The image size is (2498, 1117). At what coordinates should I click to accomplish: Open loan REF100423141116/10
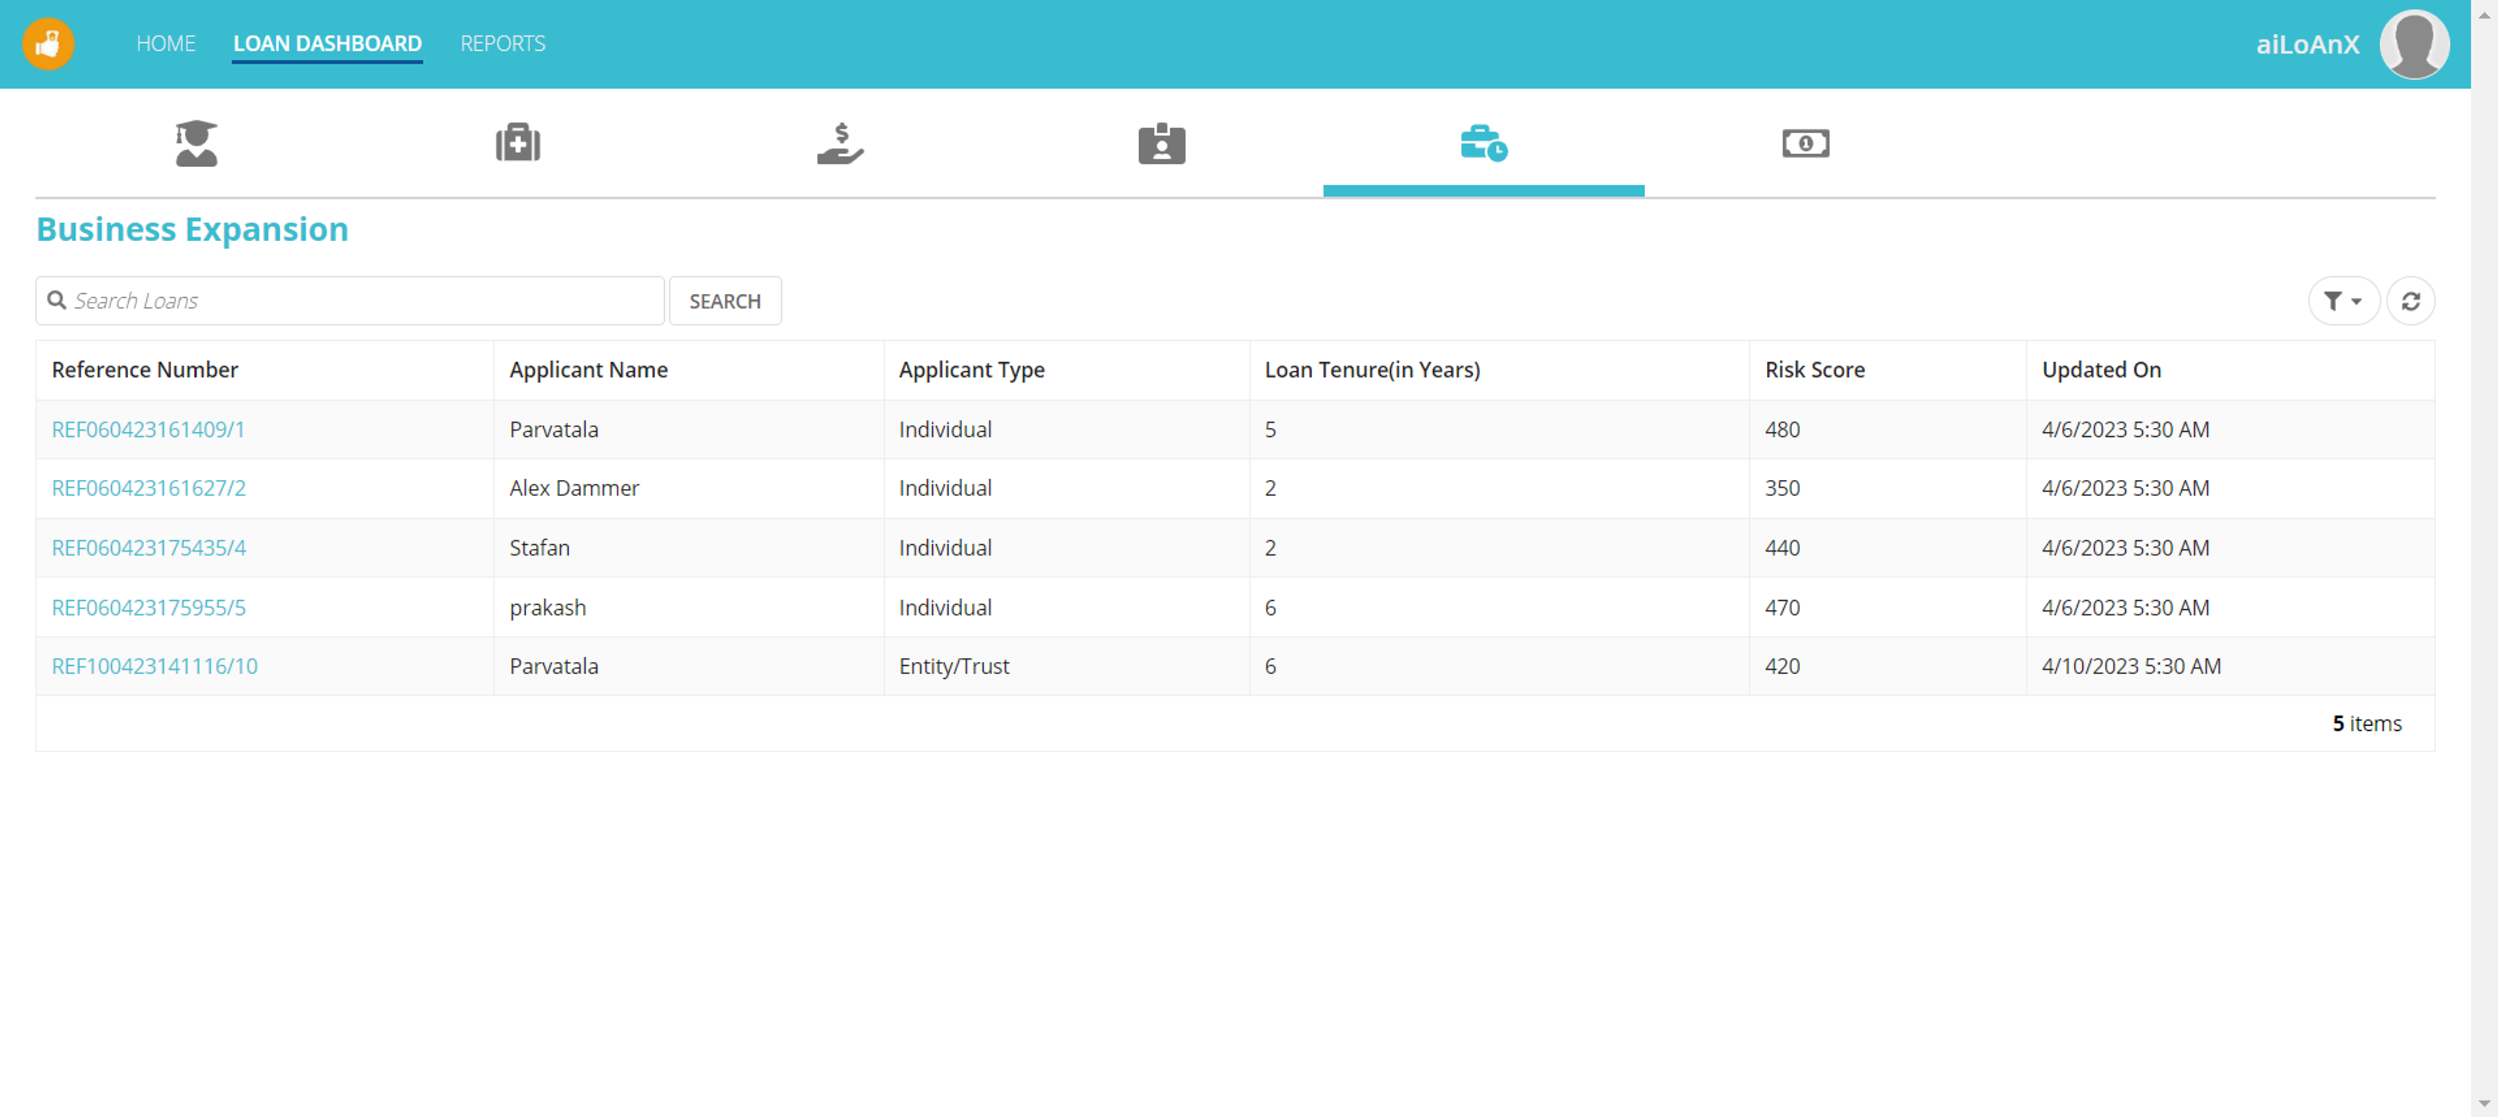pyautogui.click(x=154, y=666)
